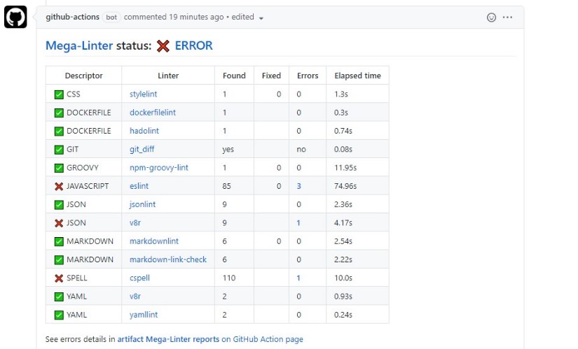The image size is (578, 349).
Task: Click the github-actions author name
Action: (73, 17)
